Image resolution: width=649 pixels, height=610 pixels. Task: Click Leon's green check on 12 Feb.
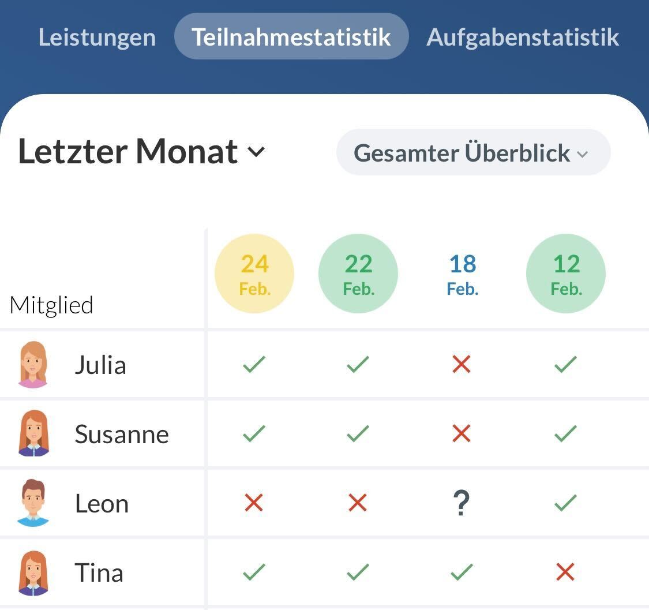(x=565, y=503)
